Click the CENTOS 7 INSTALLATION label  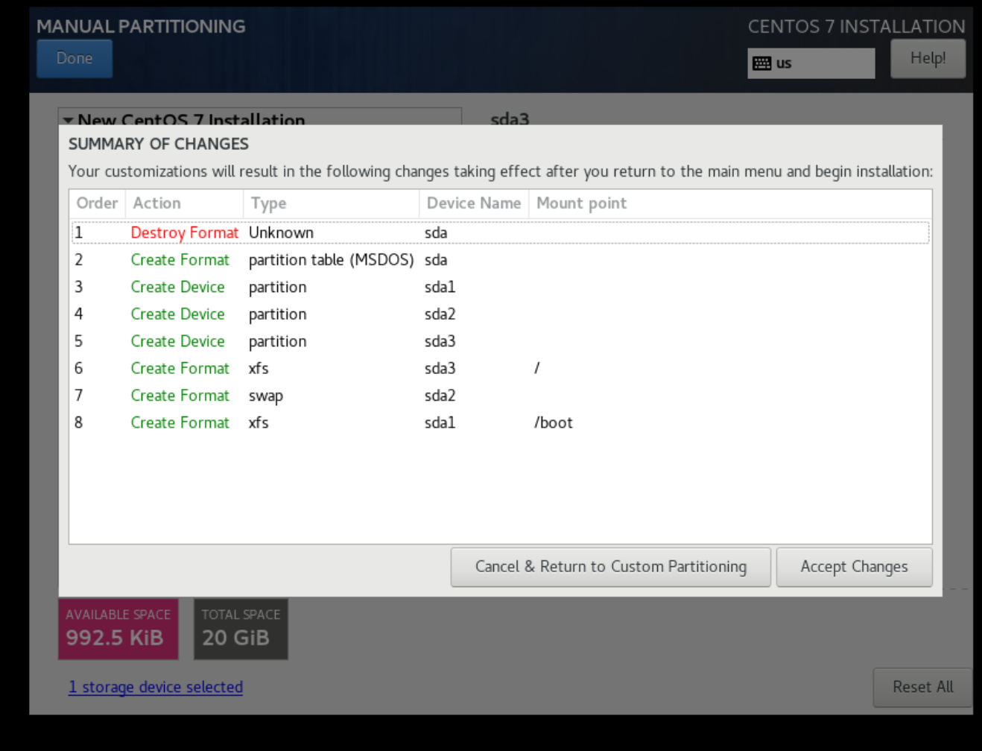click(856, 26)
